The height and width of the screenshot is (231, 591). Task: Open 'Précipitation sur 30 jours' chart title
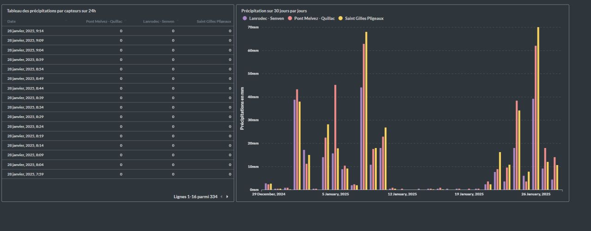[x=274, y=11]
